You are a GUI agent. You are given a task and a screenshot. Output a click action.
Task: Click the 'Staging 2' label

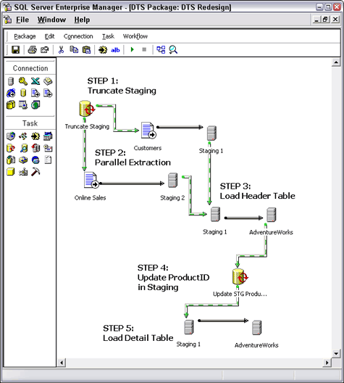click(x=172, y=198)
